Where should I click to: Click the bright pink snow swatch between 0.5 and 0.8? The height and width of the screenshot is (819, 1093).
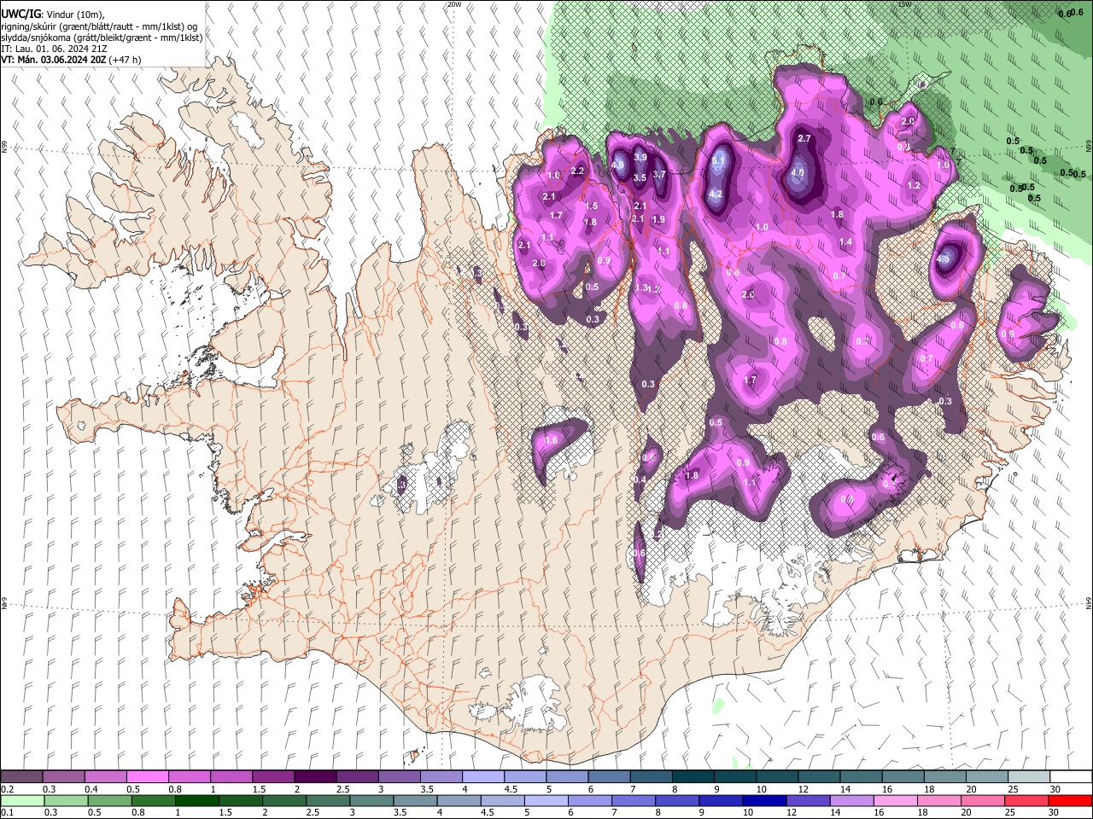click(148, 777)
